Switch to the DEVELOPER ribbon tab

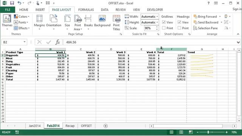155,10
